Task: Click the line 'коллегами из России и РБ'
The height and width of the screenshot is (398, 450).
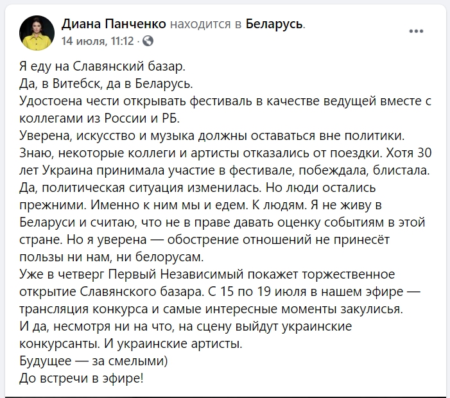Action: pyautogui.click(x=100, y=119)
